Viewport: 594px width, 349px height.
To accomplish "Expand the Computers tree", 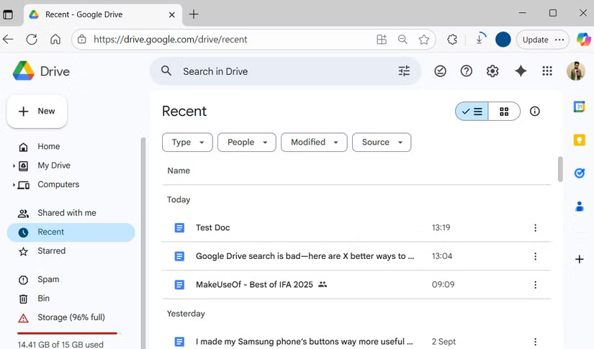I will coord(14,185).
